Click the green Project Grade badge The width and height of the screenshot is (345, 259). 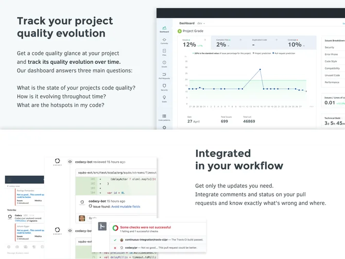[180, 31]
